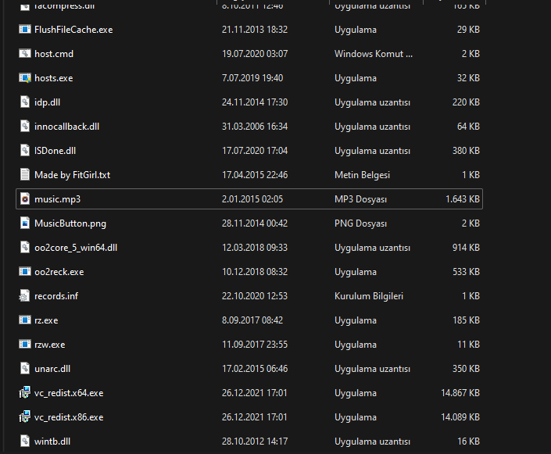
Task: Select the rzw.exe file name
Action: (x=49, y=345)
